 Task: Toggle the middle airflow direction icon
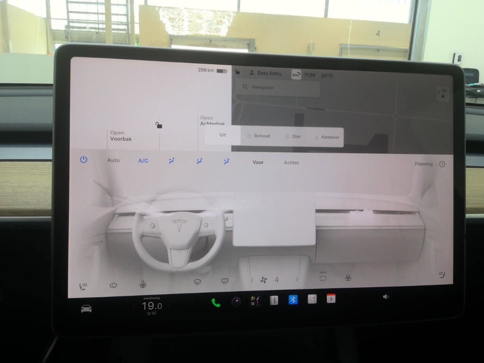coord(199,161)
